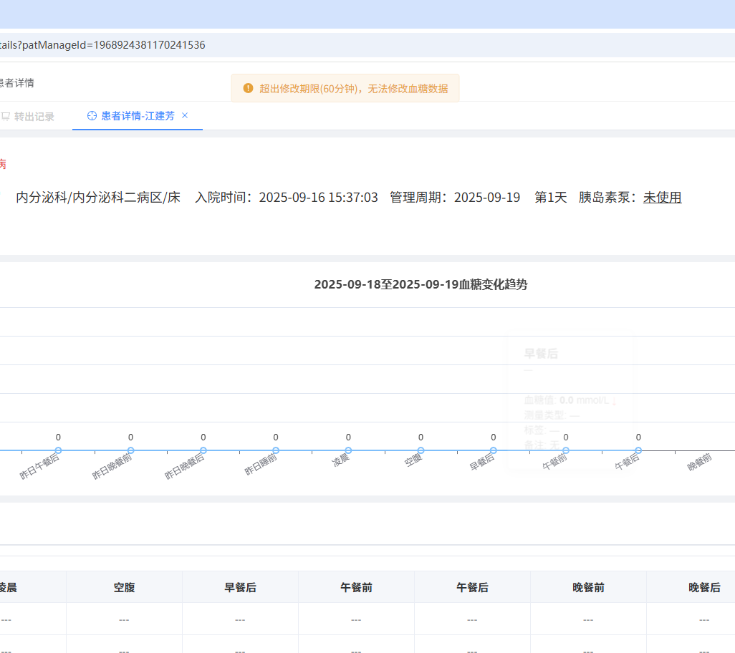Click the chart data point for 昨日晚餐前
The width and height of the screenshot is (735, 653).
(131, 450)
